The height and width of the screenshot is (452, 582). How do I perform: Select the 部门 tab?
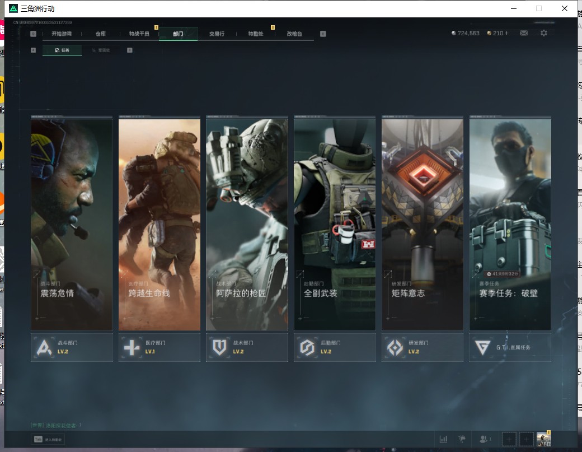(178, 34)
